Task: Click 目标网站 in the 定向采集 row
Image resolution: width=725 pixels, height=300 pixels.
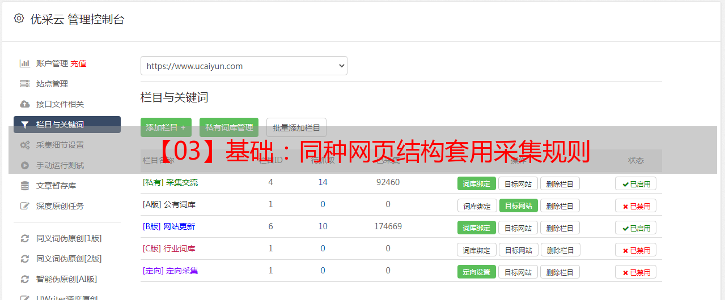Action: click(518, 272)
